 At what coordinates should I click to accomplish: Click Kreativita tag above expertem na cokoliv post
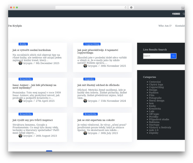click(x=90, y=114)
